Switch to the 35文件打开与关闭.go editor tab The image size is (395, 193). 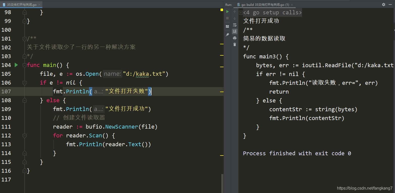tap(22, 5)
